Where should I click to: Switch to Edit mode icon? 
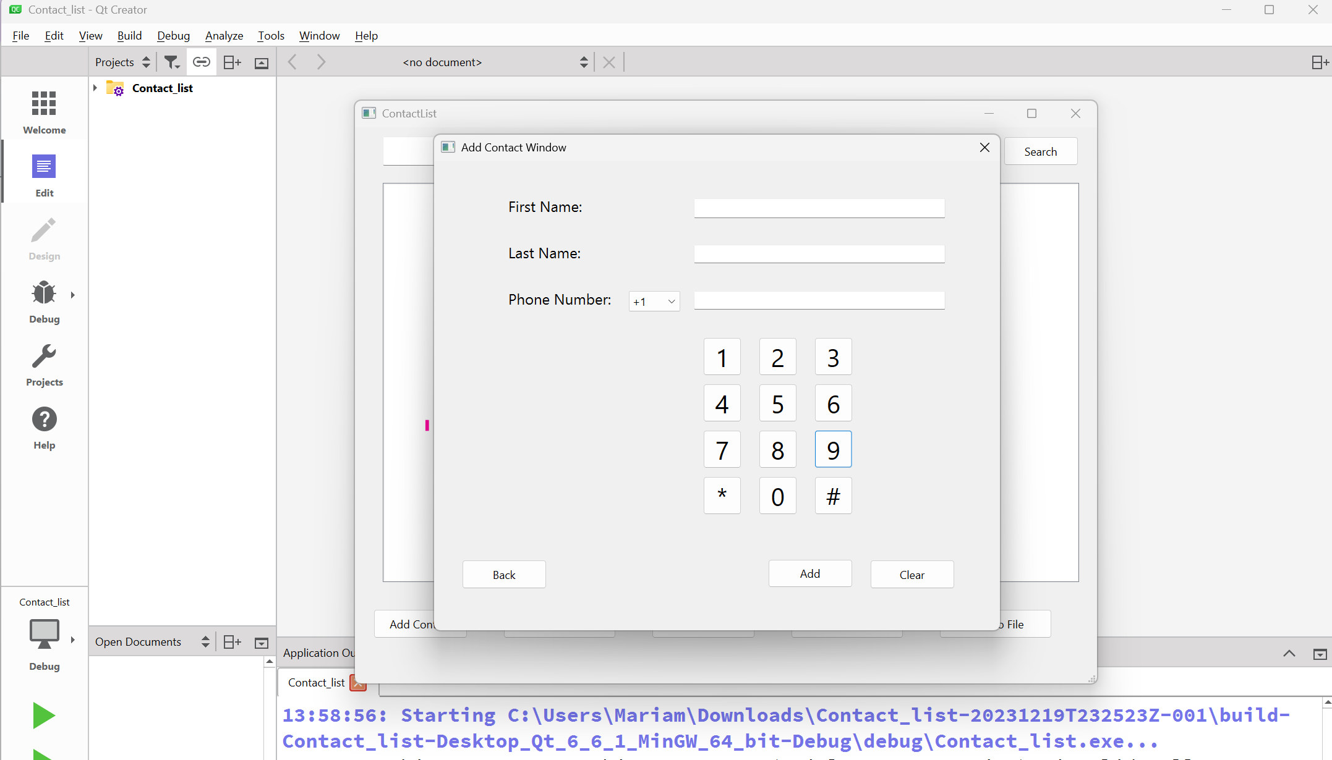(x=44, y=175)
